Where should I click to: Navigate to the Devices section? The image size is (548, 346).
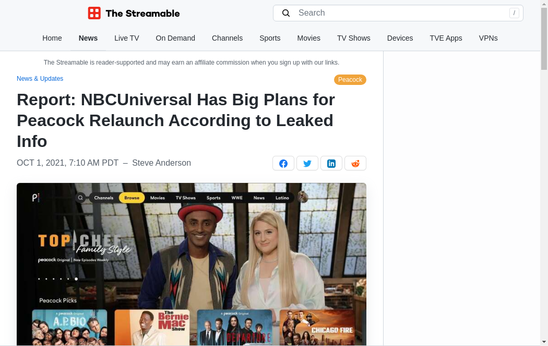pyautogui.click(x=400, y=38)
